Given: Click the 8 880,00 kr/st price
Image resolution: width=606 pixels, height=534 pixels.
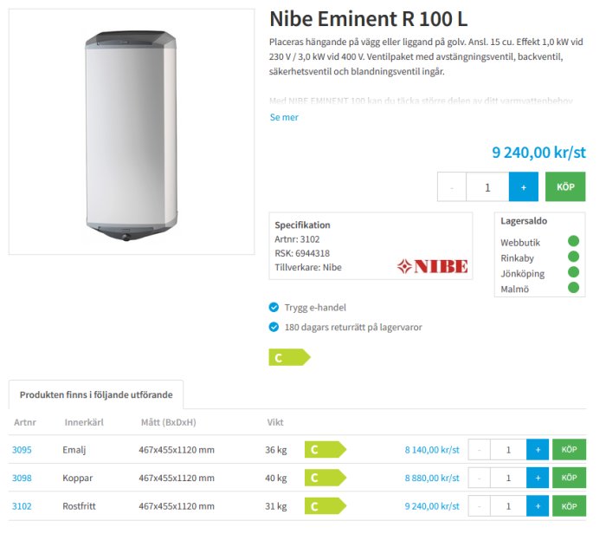Looking at the screenshot, I should pyautogui.click(x=432, y=478).
